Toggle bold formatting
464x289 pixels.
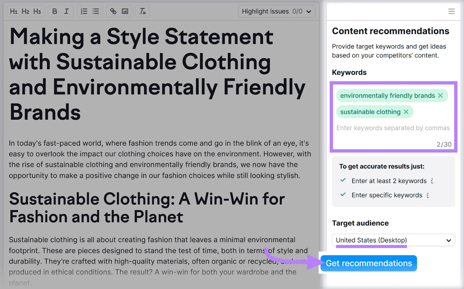(55, 11)
